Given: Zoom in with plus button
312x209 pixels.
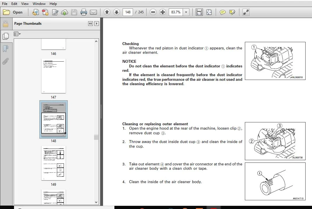Looking at the screenshot, I should pyautogui.click(x=163, y=12).
